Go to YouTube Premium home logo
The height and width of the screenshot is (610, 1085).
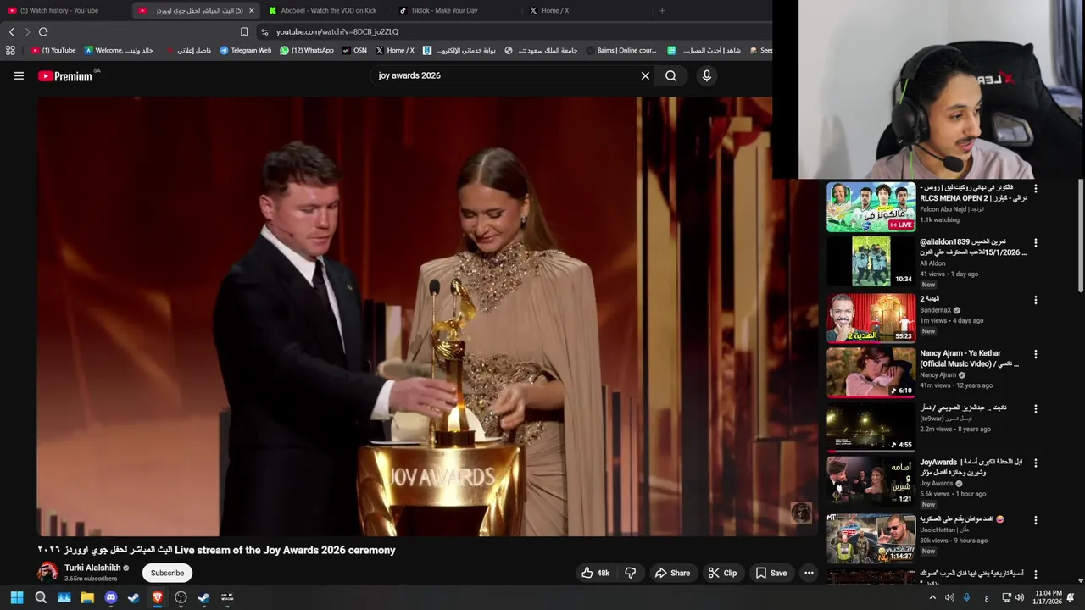click(x=65, y=75)
